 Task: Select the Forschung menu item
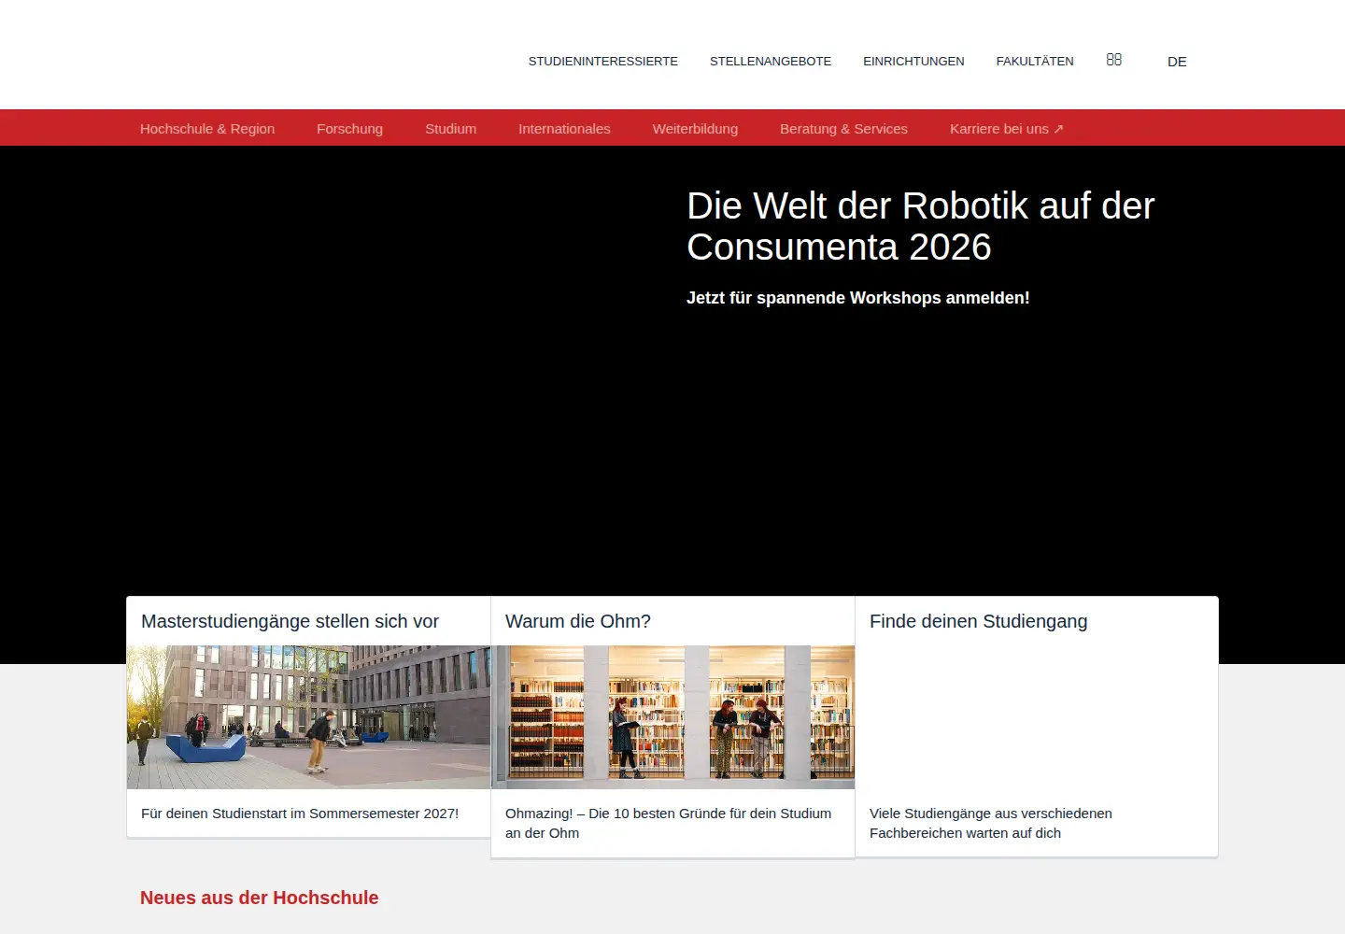pos(349,129)
